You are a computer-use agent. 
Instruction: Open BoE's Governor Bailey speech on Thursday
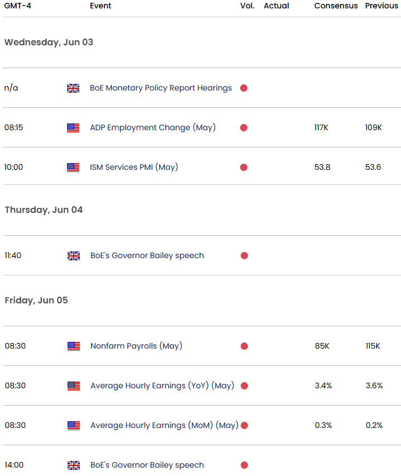point(147,256)
